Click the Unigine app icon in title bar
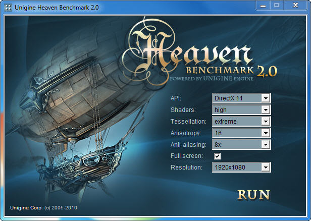 point(8,8)
